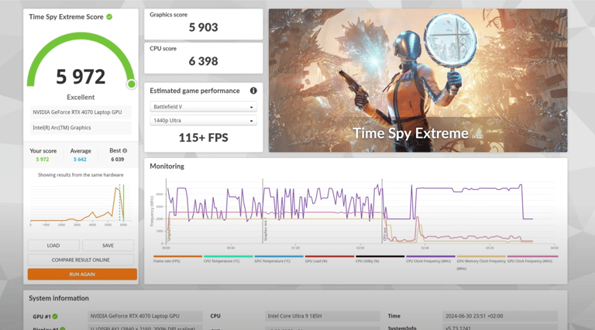
Task: Click 'Showing results from the same hardware' text
Action: pyautogui.click(x=81, y=175)
